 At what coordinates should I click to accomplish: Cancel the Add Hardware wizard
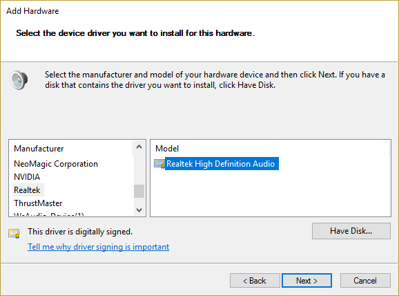(365, 281)
